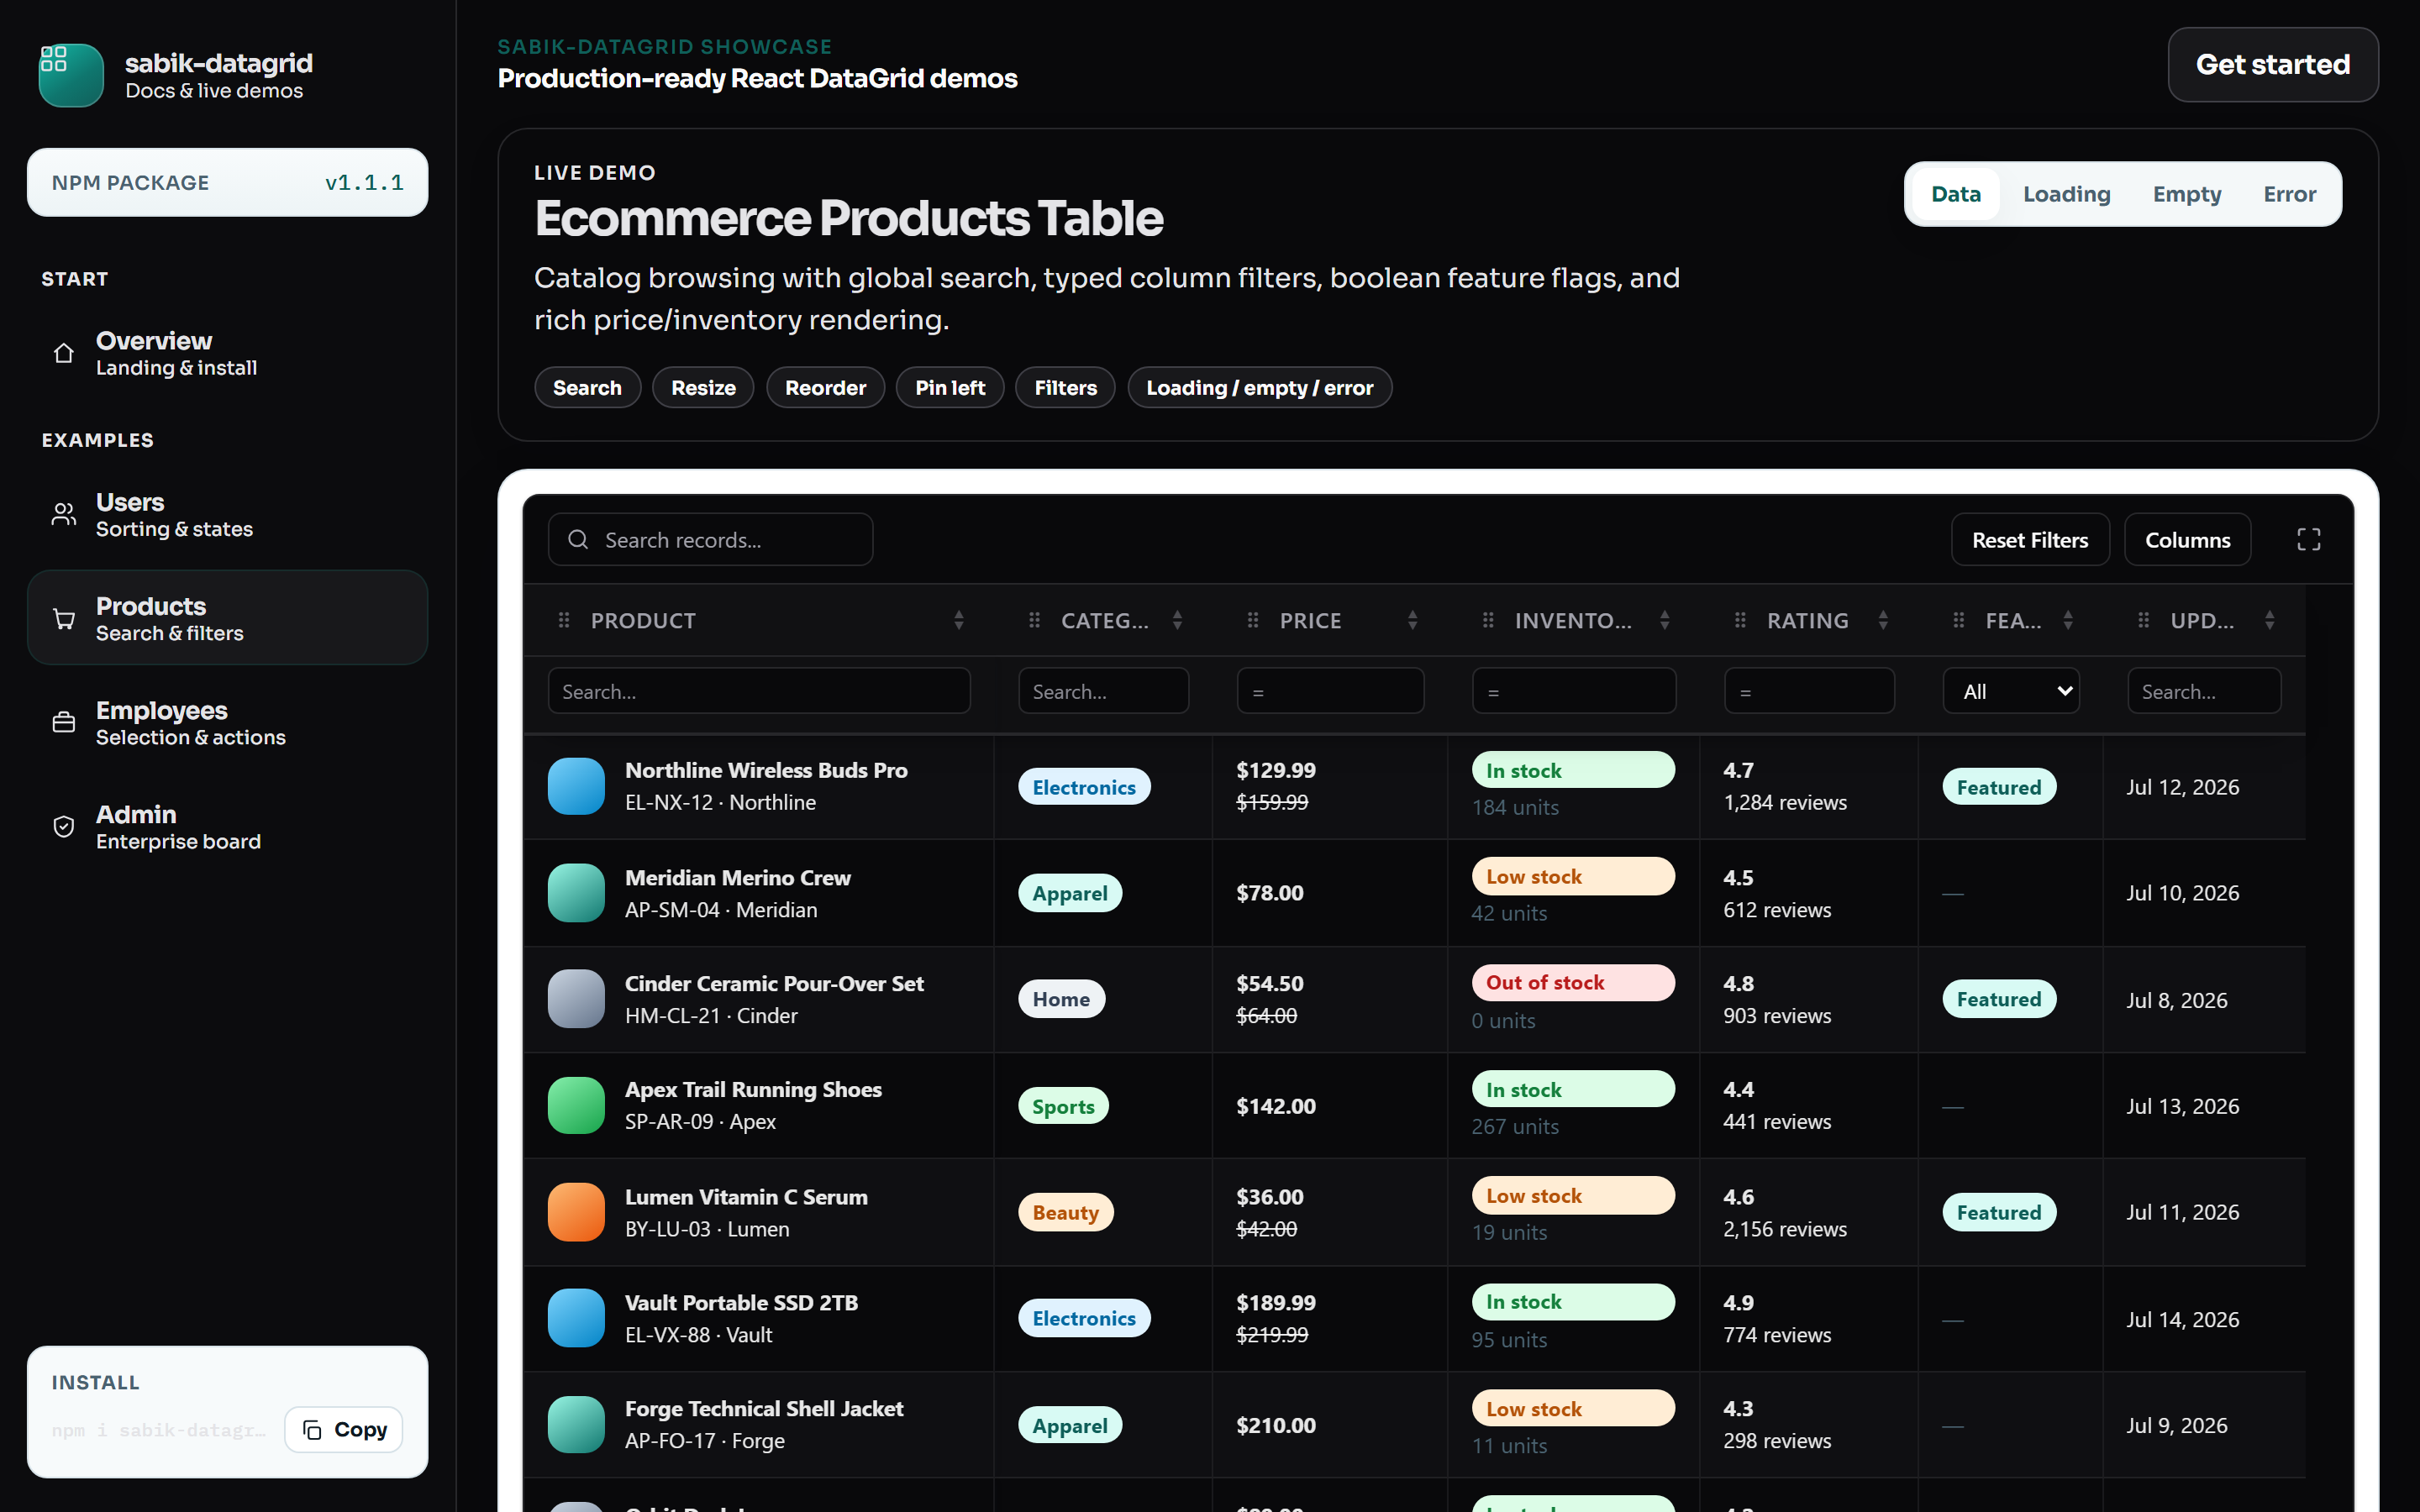
Task: Open the Overview landing page
Action: point(227,353)
